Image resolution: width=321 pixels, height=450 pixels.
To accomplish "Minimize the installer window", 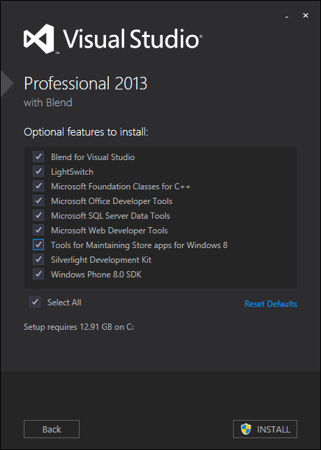I will coord(287,16).
